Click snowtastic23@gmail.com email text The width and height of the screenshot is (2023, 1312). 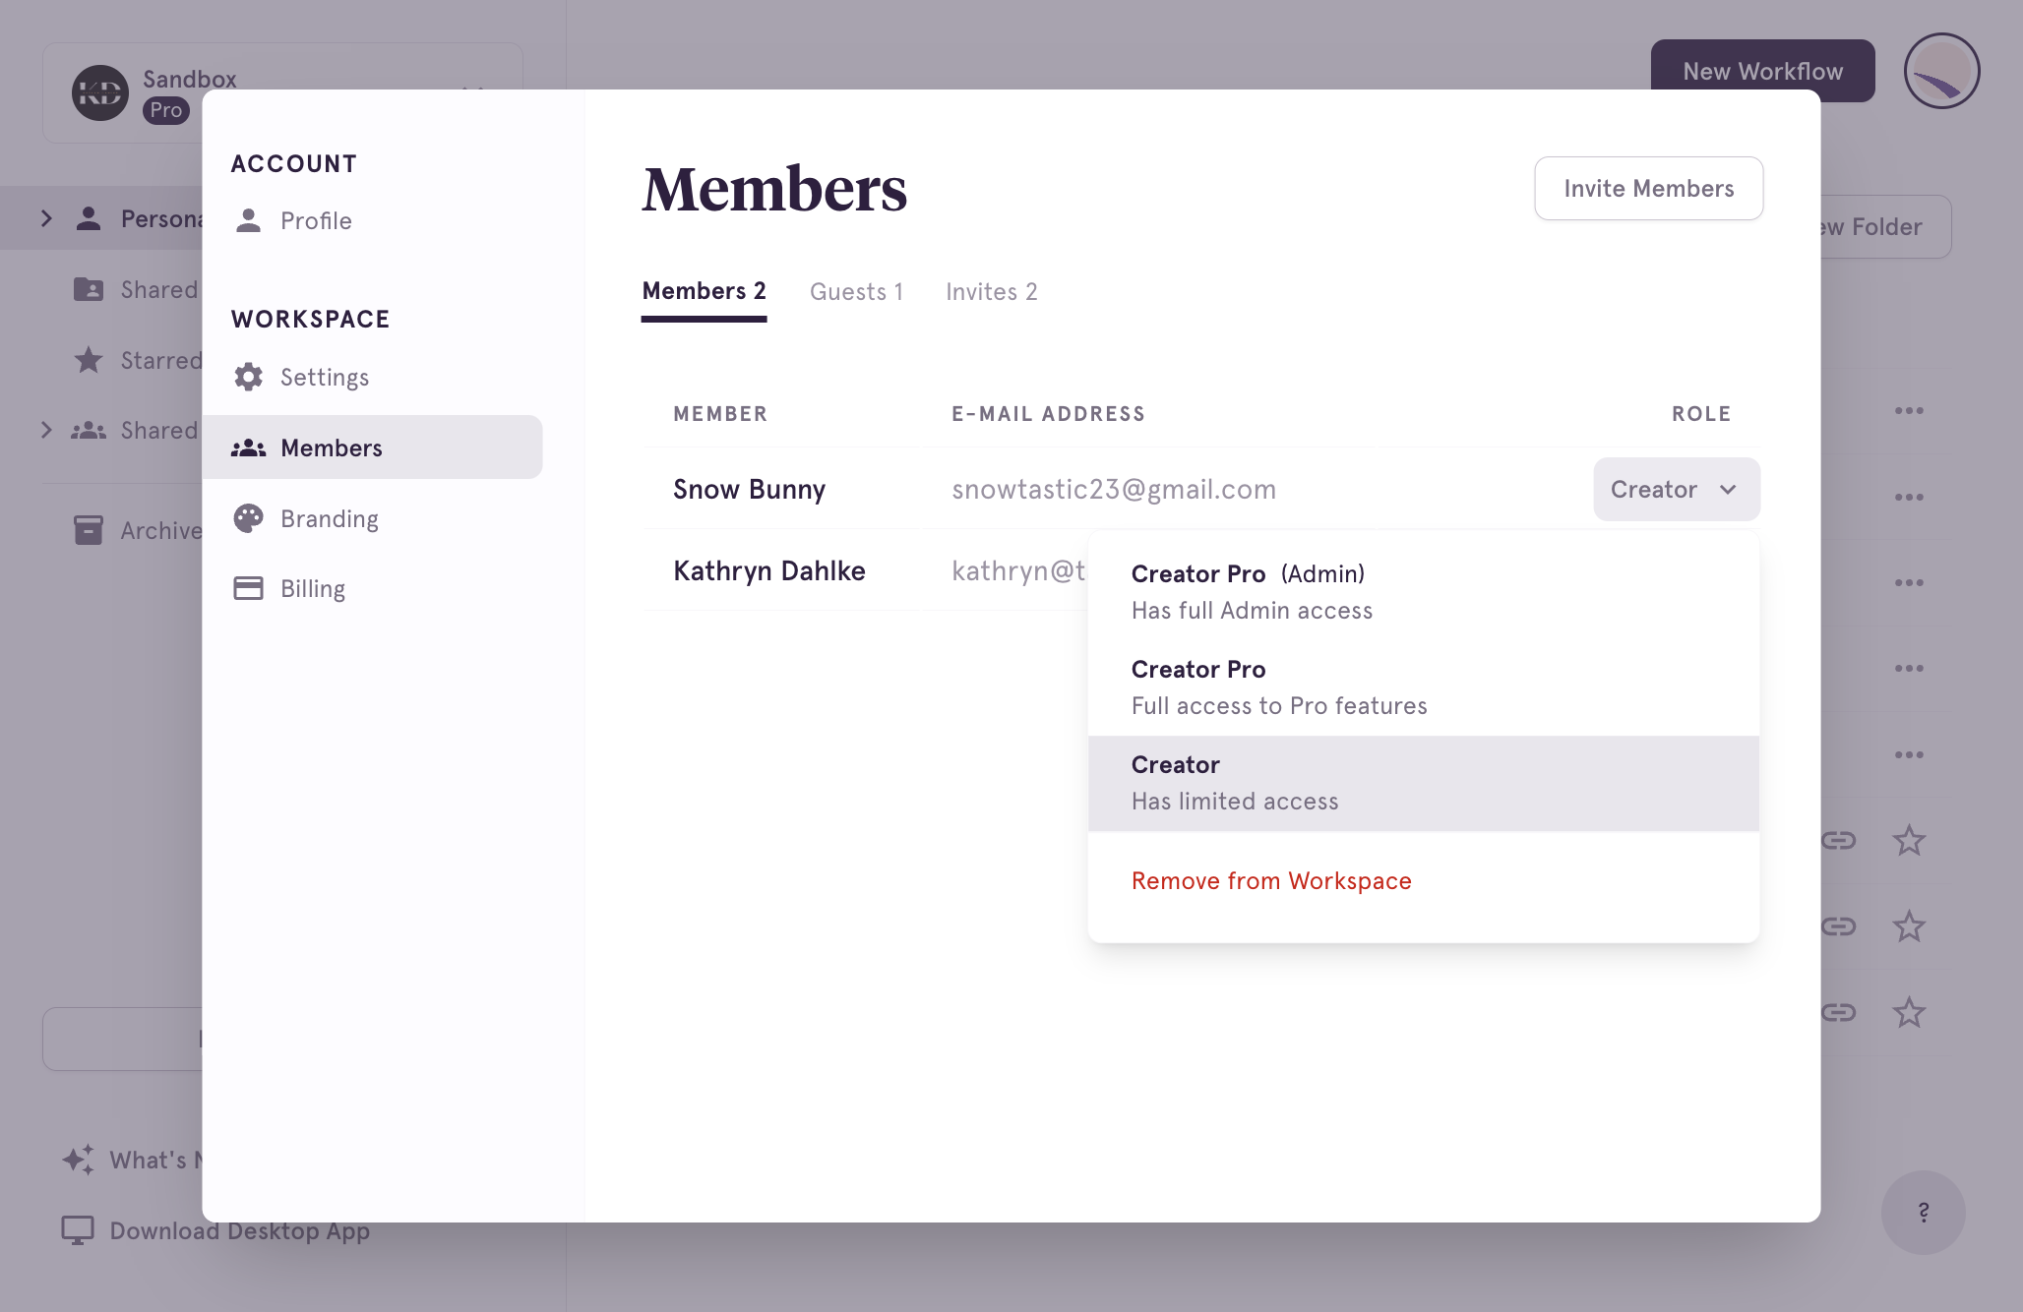pyautogui.click(x=1113, y=490)
